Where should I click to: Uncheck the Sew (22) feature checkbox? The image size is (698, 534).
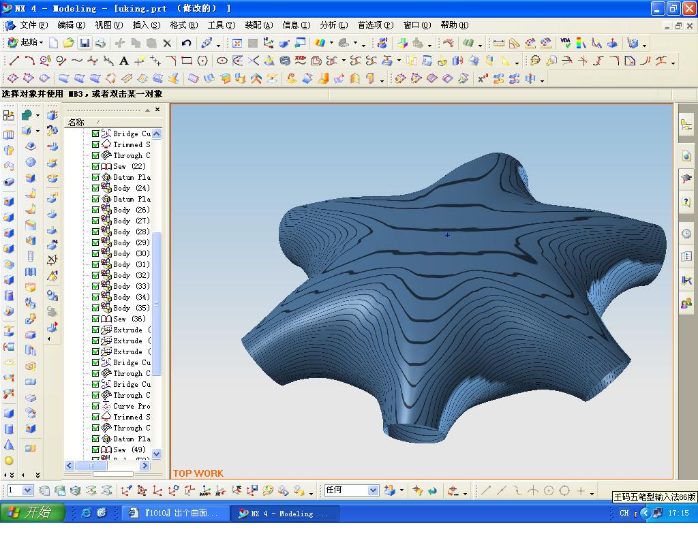[95, 166]
